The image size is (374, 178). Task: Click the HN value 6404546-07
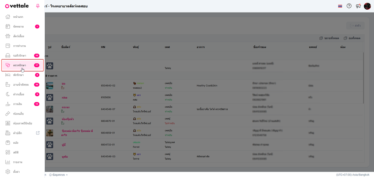pyautogui.click(x=108, y=109)
